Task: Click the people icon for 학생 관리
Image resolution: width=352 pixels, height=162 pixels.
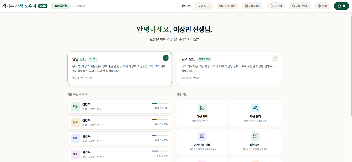Action: coord(255,108)
